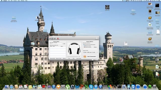161x90 pixels.
Task: Open the Output Format MP3 dropdown
Action: click(90, 52)
